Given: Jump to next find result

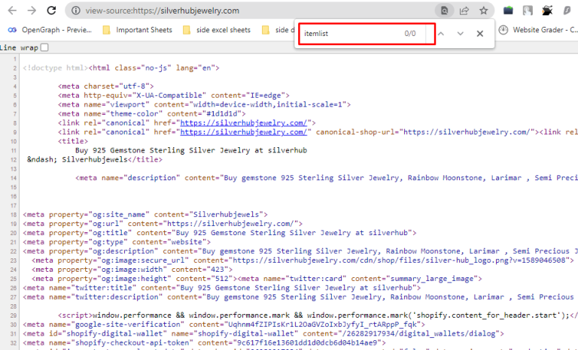Looking at the screenshot, I should pyautogui.click(x=460, y=34).
